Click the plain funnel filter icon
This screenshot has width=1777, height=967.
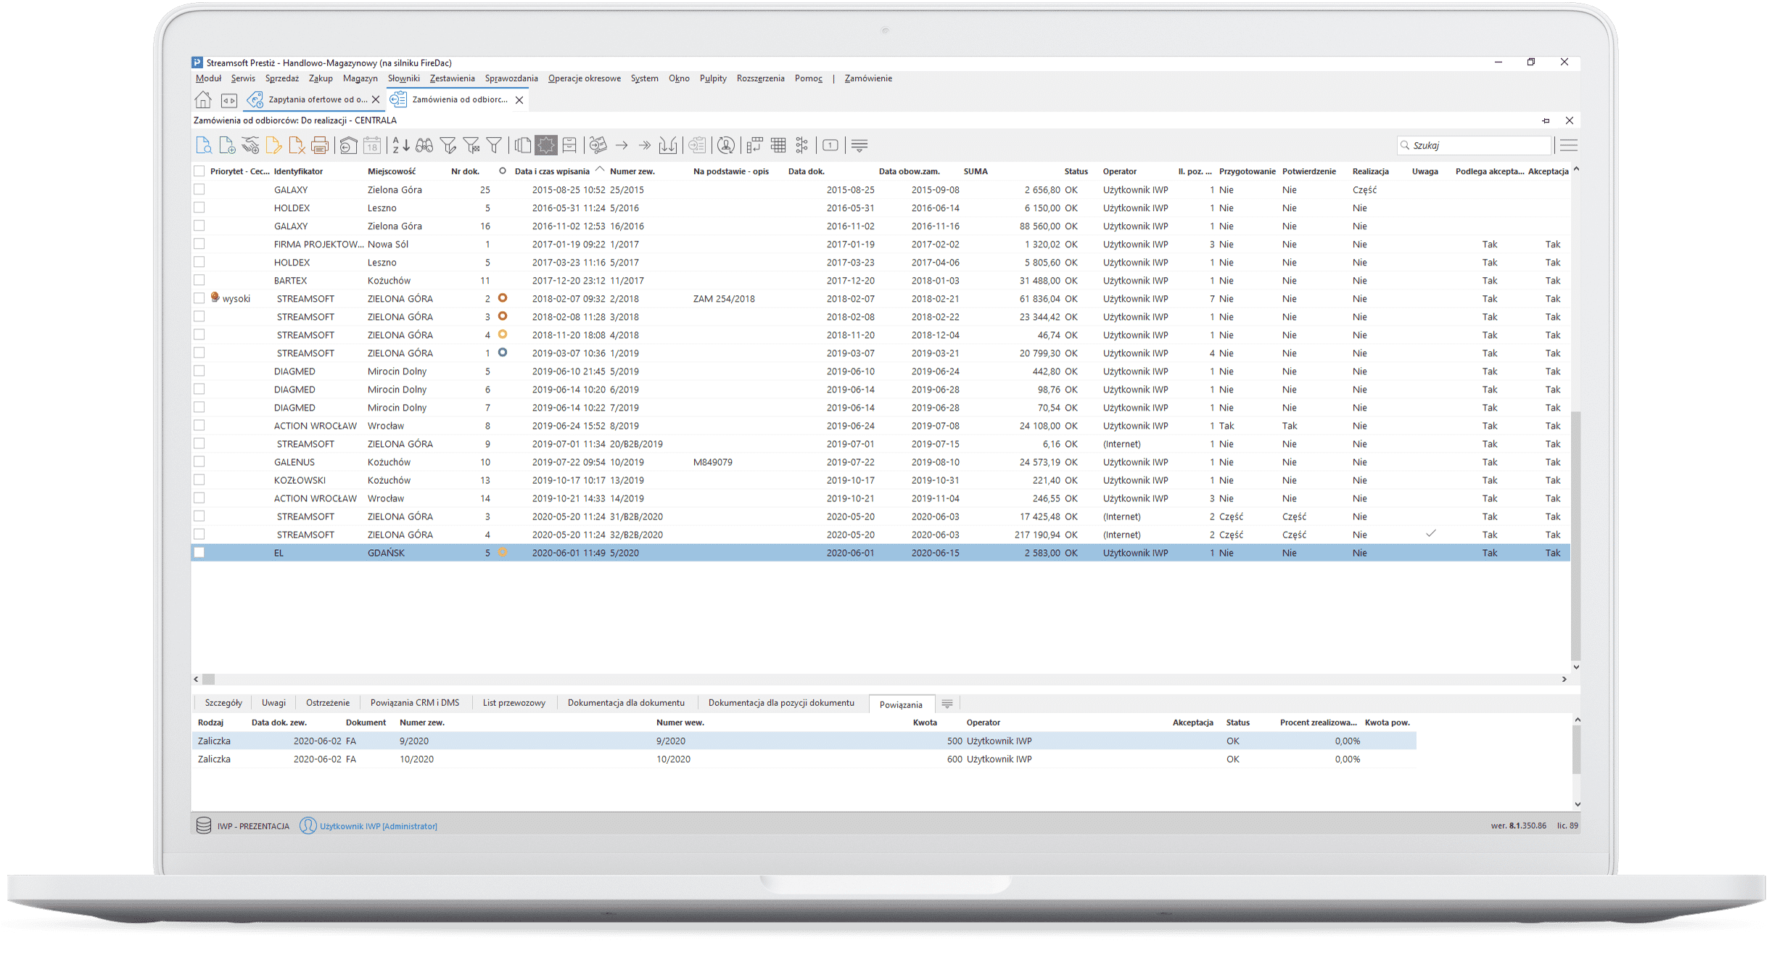(x=494, y=146)
